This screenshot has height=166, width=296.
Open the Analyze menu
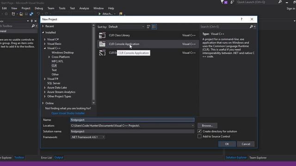pos(84,8)
